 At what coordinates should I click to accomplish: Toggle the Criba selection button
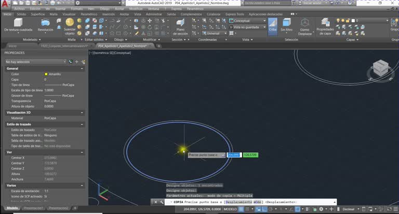click(x=273, y=25)
